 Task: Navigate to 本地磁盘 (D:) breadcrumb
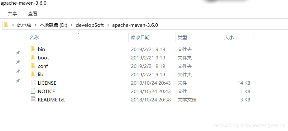[x=53, y=25]
